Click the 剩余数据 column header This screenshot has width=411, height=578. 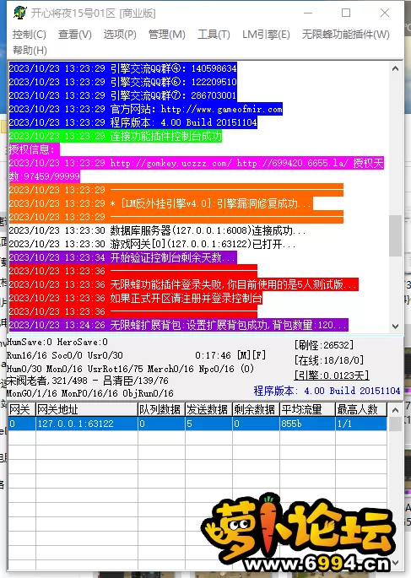(x=256, y=409)
